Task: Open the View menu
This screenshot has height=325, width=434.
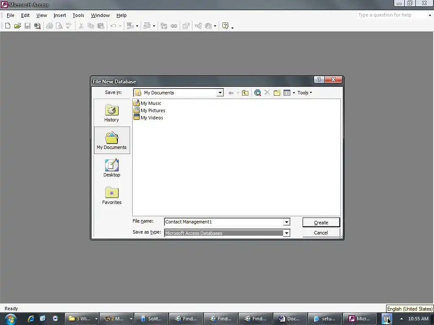Action: coord(42,15)
